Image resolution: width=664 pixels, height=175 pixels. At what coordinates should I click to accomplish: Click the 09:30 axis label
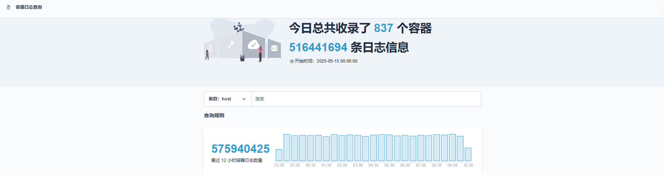click(x=452, y=165)
